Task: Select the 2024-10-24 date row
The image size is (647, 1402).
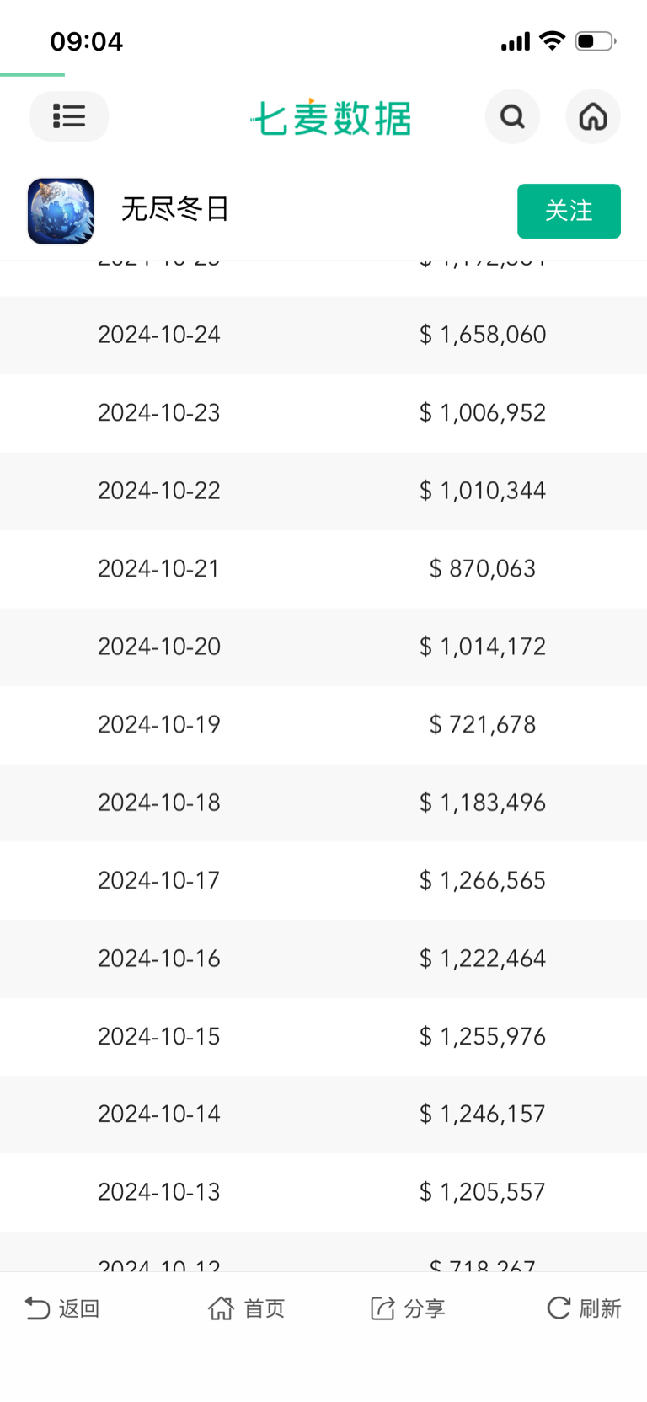Action: pyautogui.click(x=159, y=335)
